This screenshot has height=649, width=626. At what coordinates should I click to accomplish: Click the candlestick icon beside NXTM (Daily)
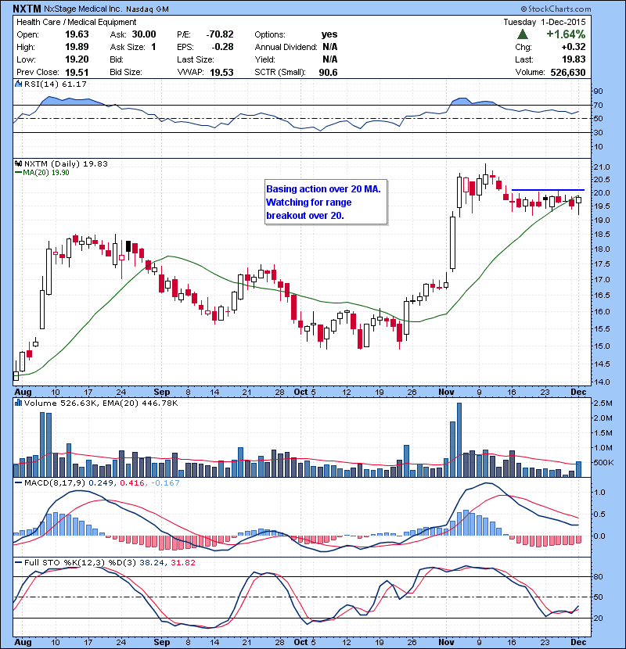(x=18, y=163)
